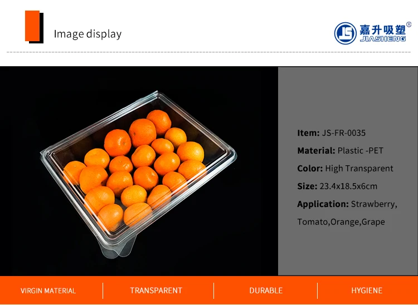Click the JS circular logo emblem

coord(345,33)
